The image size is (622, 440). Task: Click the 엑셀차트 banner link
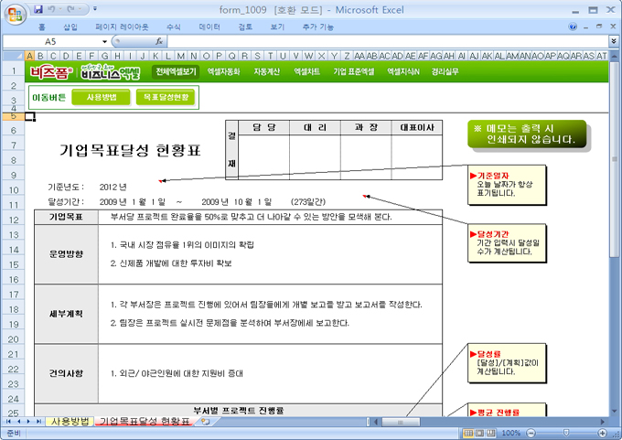306,72
